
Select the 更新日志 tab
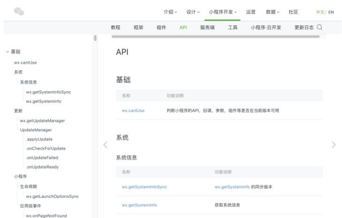coord(304,27)
